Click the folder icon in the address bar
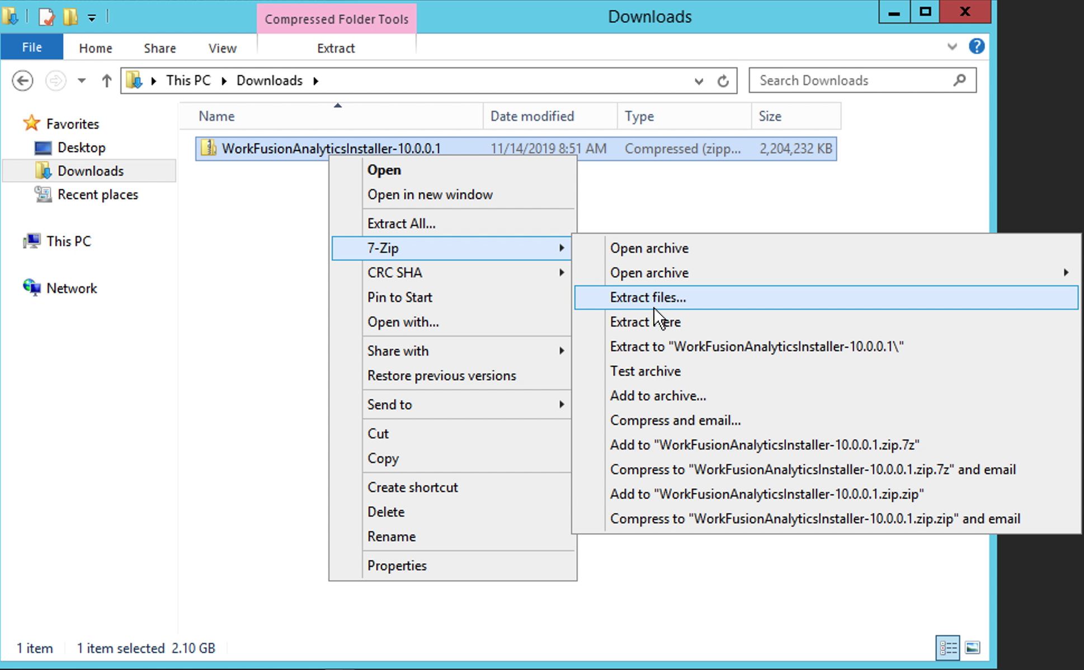 [x=134, y=81]
